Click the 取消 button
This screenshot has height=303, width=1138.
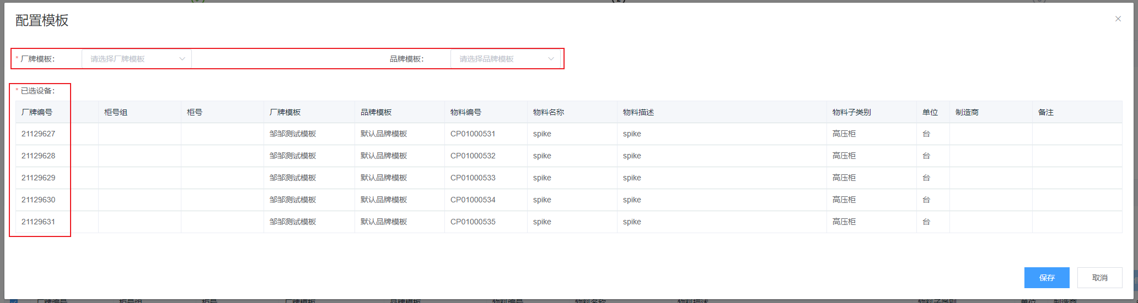click(1099, 278)
